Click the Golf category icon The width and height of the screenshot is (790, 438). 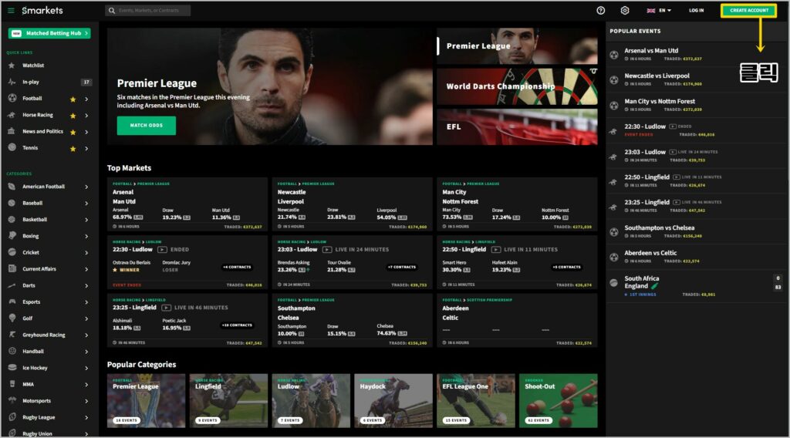tap(12, 318)
